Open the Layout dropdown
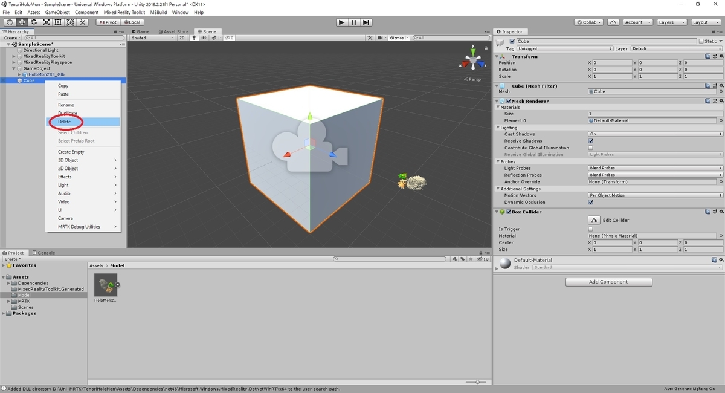725x393 pixels. click(x=704, y=22)
